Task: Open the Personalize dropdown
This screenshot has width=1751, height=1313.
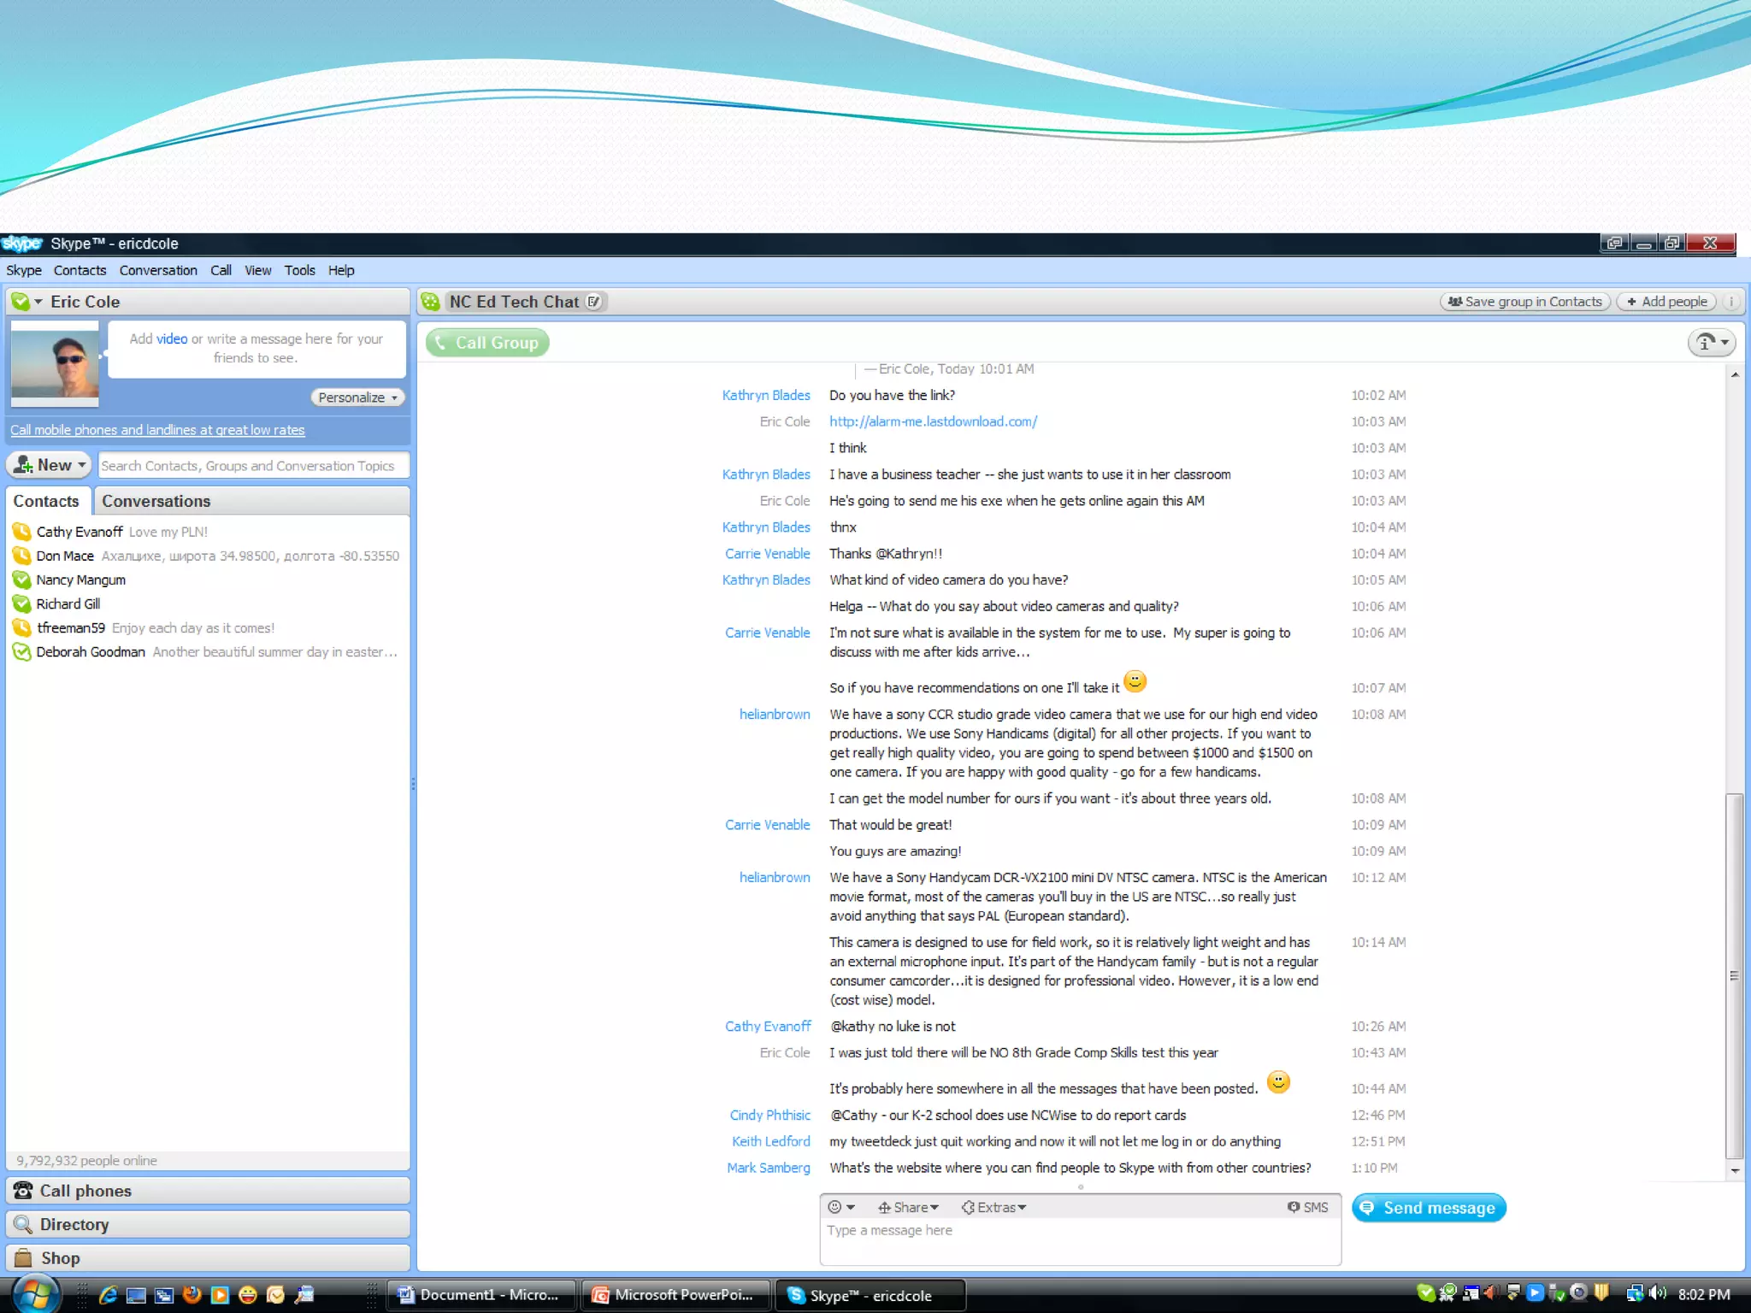Action: tap(357, 397)
